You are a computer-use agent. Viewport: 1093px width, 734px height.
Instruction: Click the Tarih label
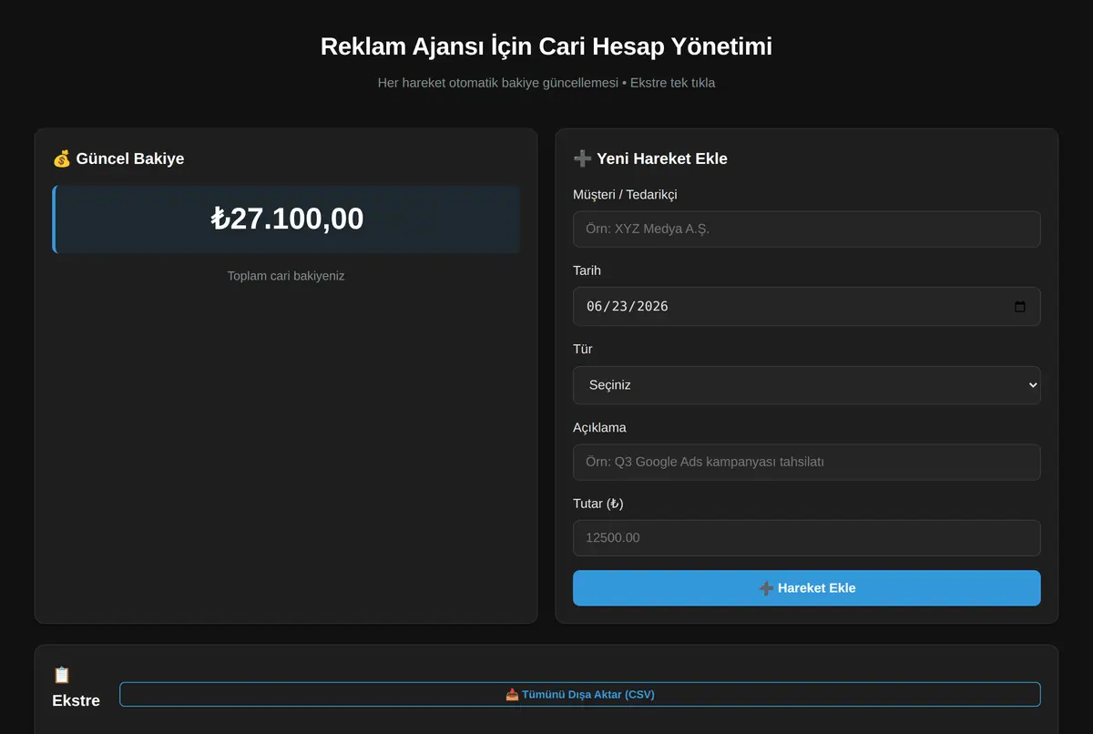click(x=587, y=270)
